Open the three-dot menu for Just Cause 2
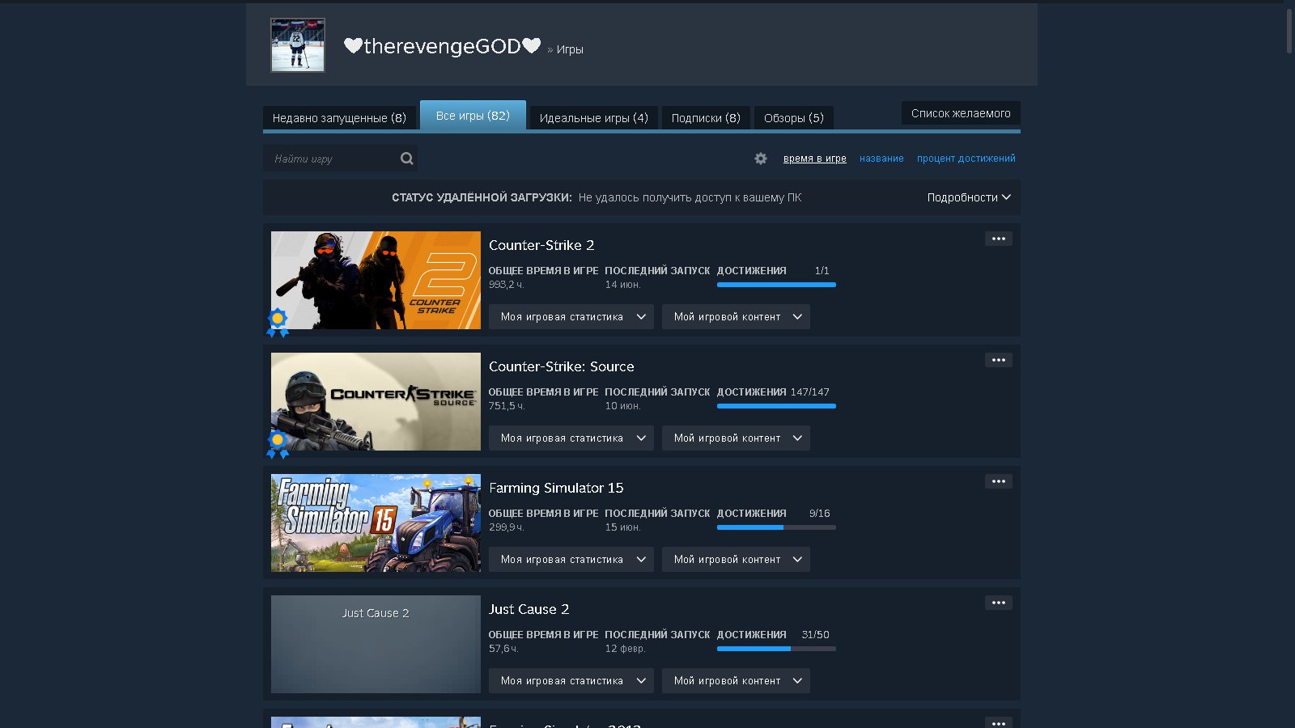Image resolution: width=1295 pixels, height=728 pixels. click(x=999, y=603)
